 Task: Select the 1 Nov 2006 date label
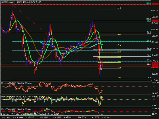point(94,117)
